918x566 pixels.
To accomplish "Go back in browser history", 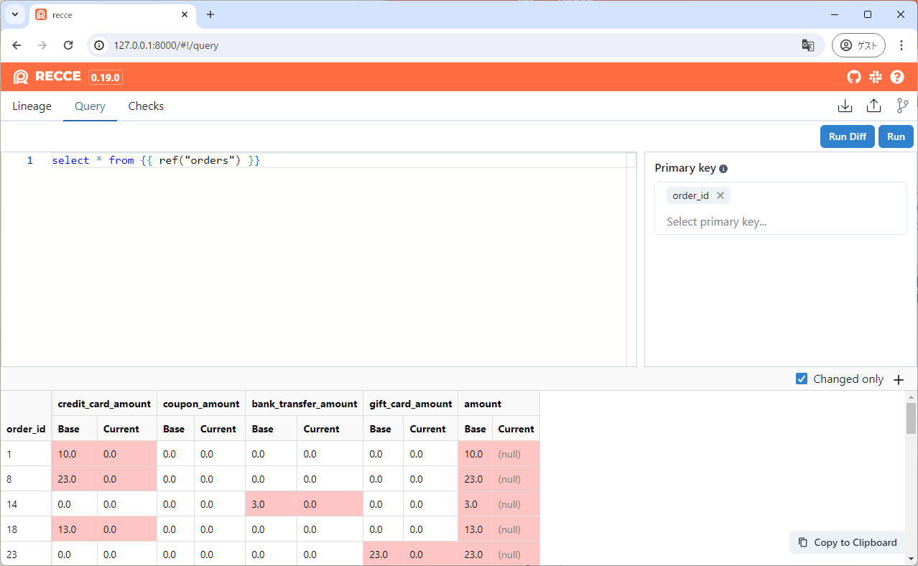I will 17,45.
